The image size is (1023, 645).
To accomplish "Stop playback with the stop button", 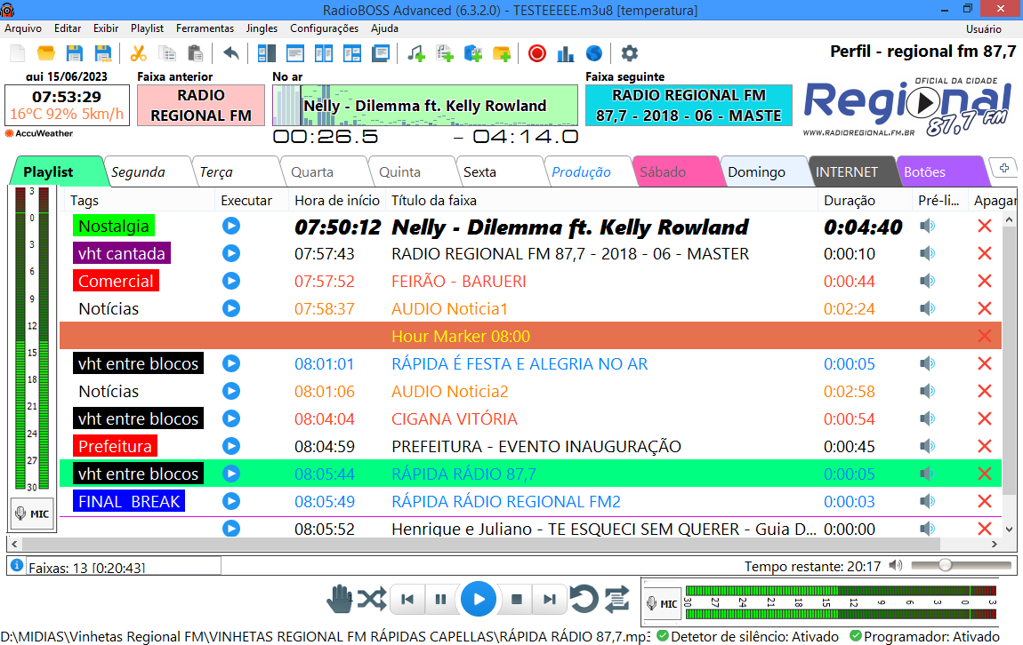I will pos(516,599).
